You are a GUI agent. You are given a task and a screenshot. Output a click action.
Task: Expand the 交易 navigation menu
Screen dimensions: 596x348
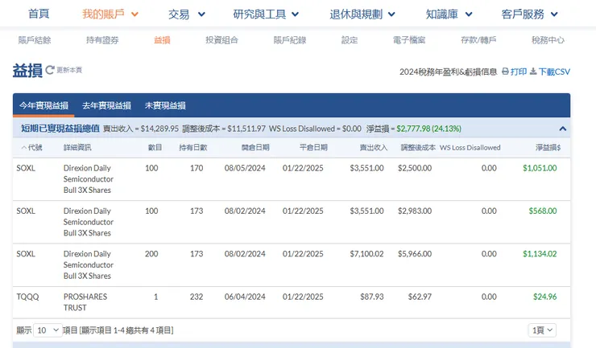(x=187, y=14)
